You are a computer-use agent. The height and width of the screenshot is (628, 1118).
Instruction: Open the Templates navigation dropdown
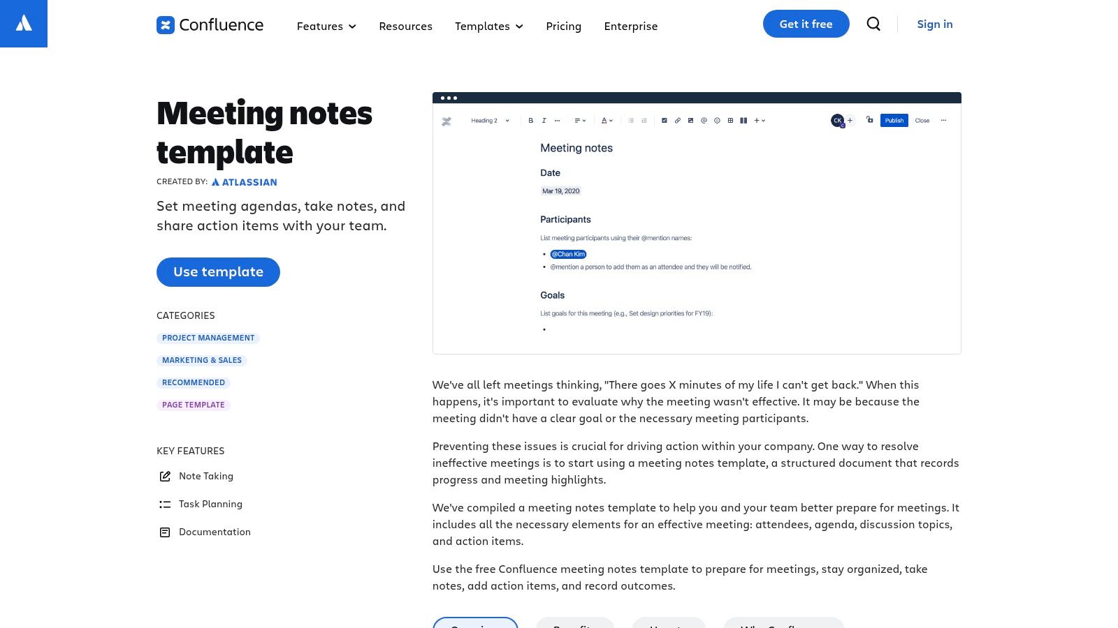point(488,27)
